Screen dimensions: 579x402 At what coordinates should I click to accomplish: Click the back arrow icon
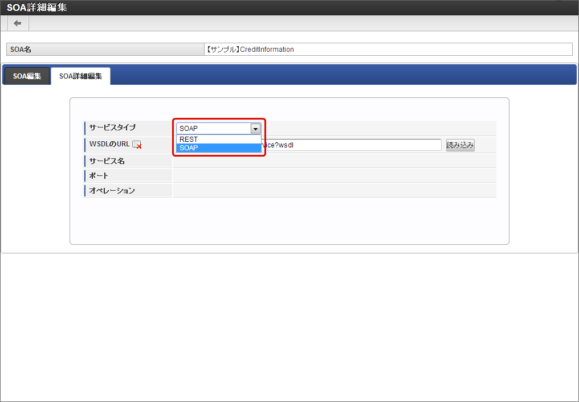coord(17,23)
